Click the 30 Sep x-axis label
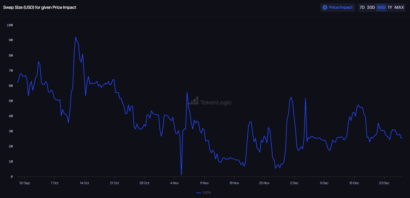The image size is (410, 198). coord(24,183)
